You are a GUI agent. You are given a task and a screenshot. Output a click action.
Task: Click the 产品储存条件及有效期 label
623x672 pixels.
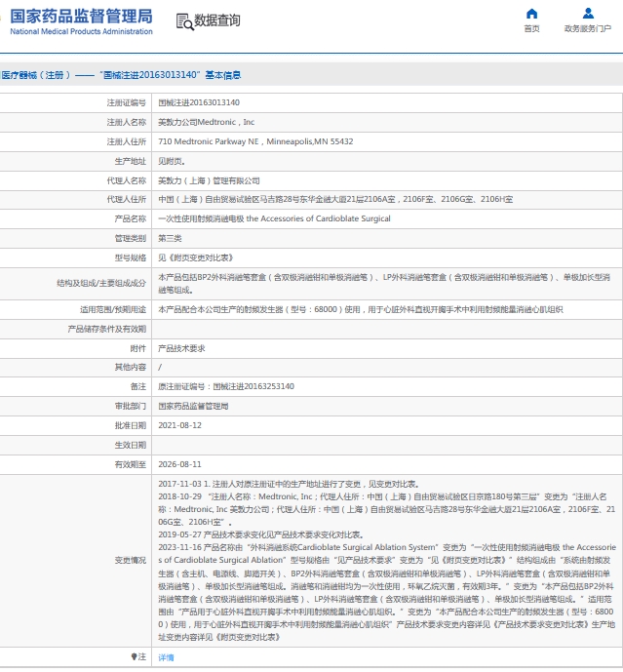click(x=106, y=330)
